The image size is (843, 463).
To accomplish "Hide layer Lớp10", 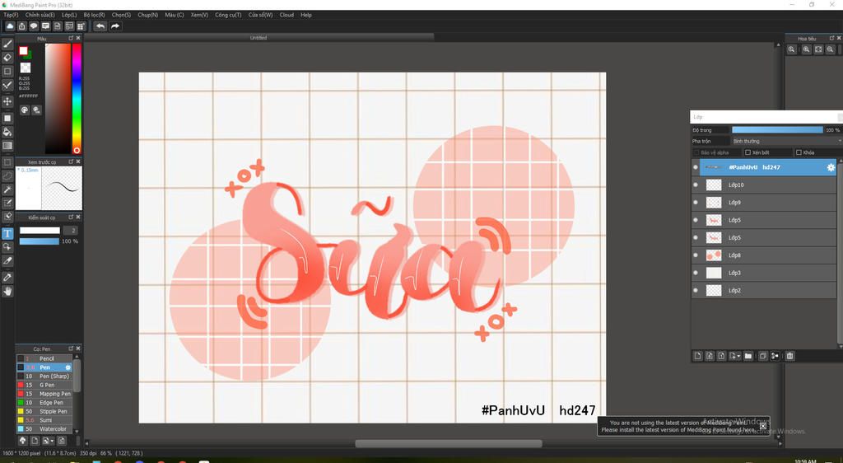I will tap(696, 185).
